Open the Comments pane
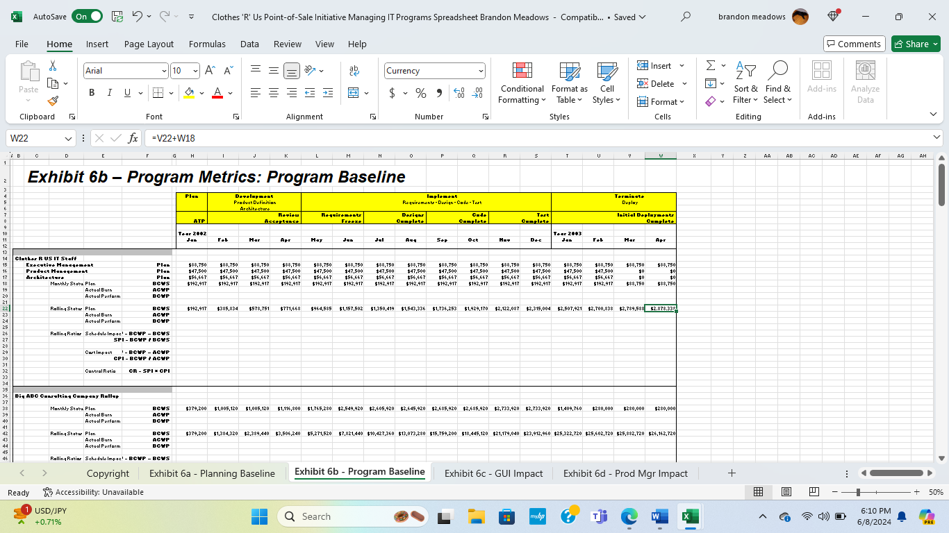949x533 pixels. coord(854,43)
